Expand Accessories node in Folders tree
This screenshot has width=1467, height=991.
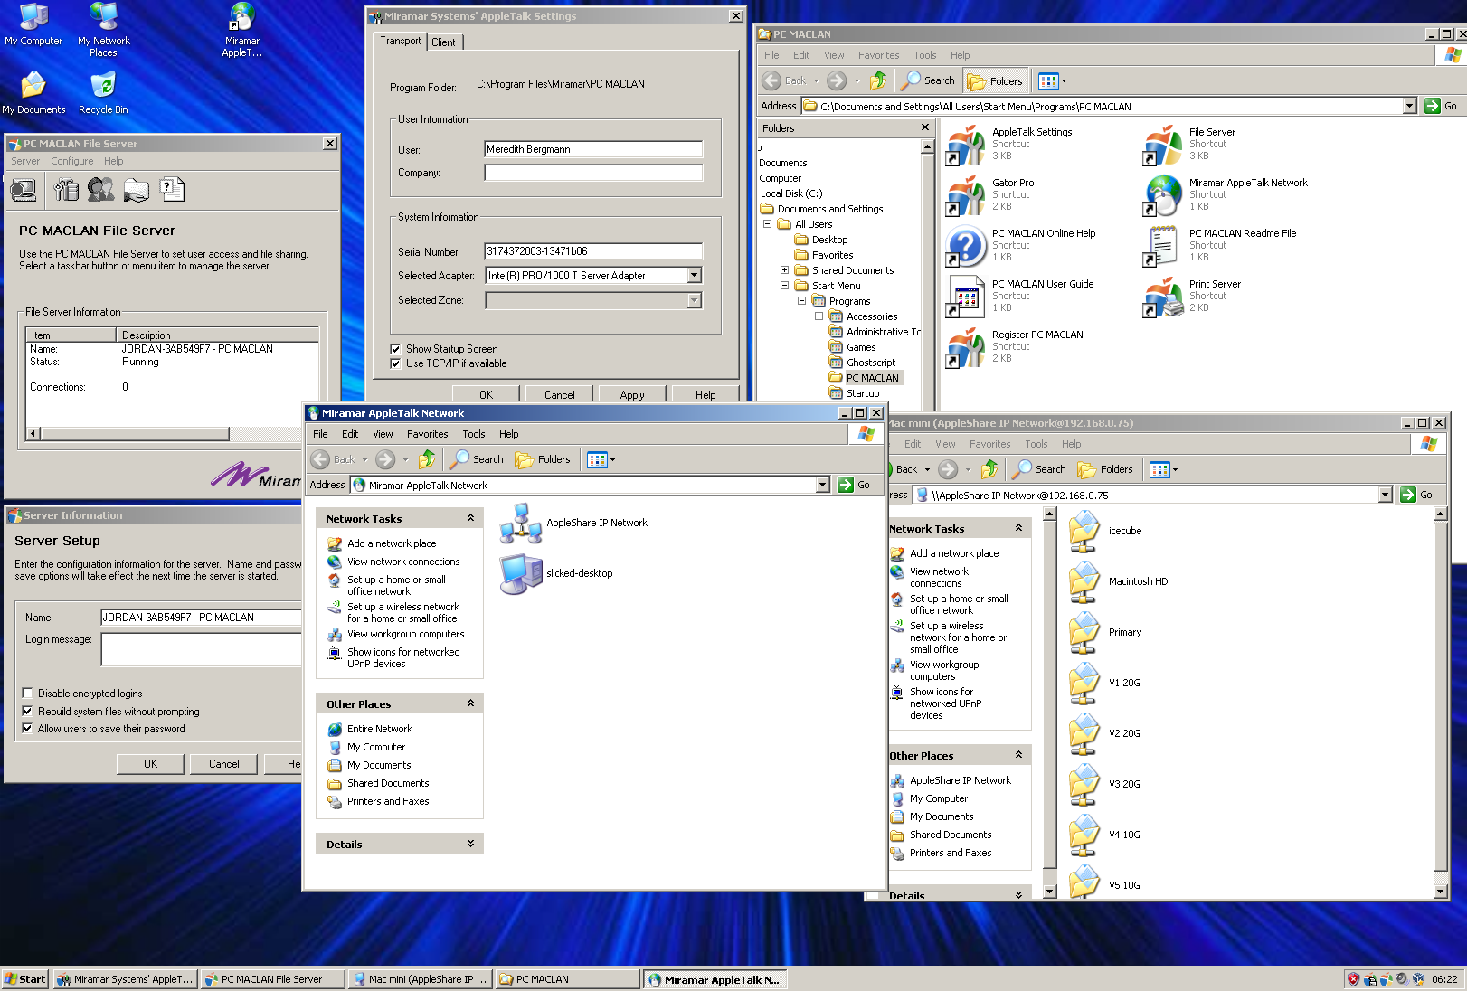[819, 316]
